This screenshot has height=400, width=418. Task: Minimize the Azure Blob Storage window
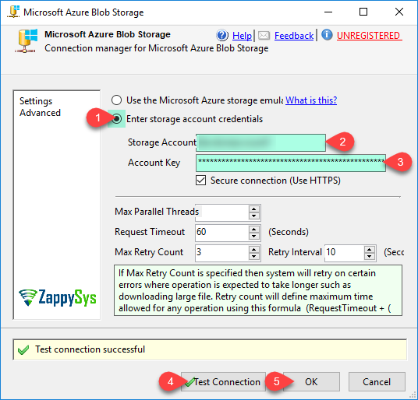click(x=328, y=12)
